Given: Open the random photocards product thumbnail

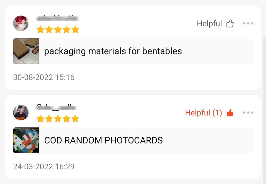Looking at the screenshot, I should click(x=26, y=140).
